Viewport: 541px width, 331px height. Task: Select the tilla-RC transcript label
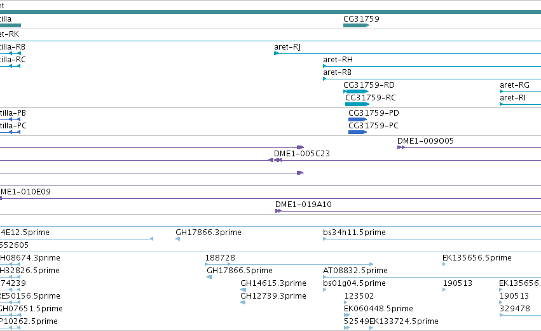tap(13, 60)
